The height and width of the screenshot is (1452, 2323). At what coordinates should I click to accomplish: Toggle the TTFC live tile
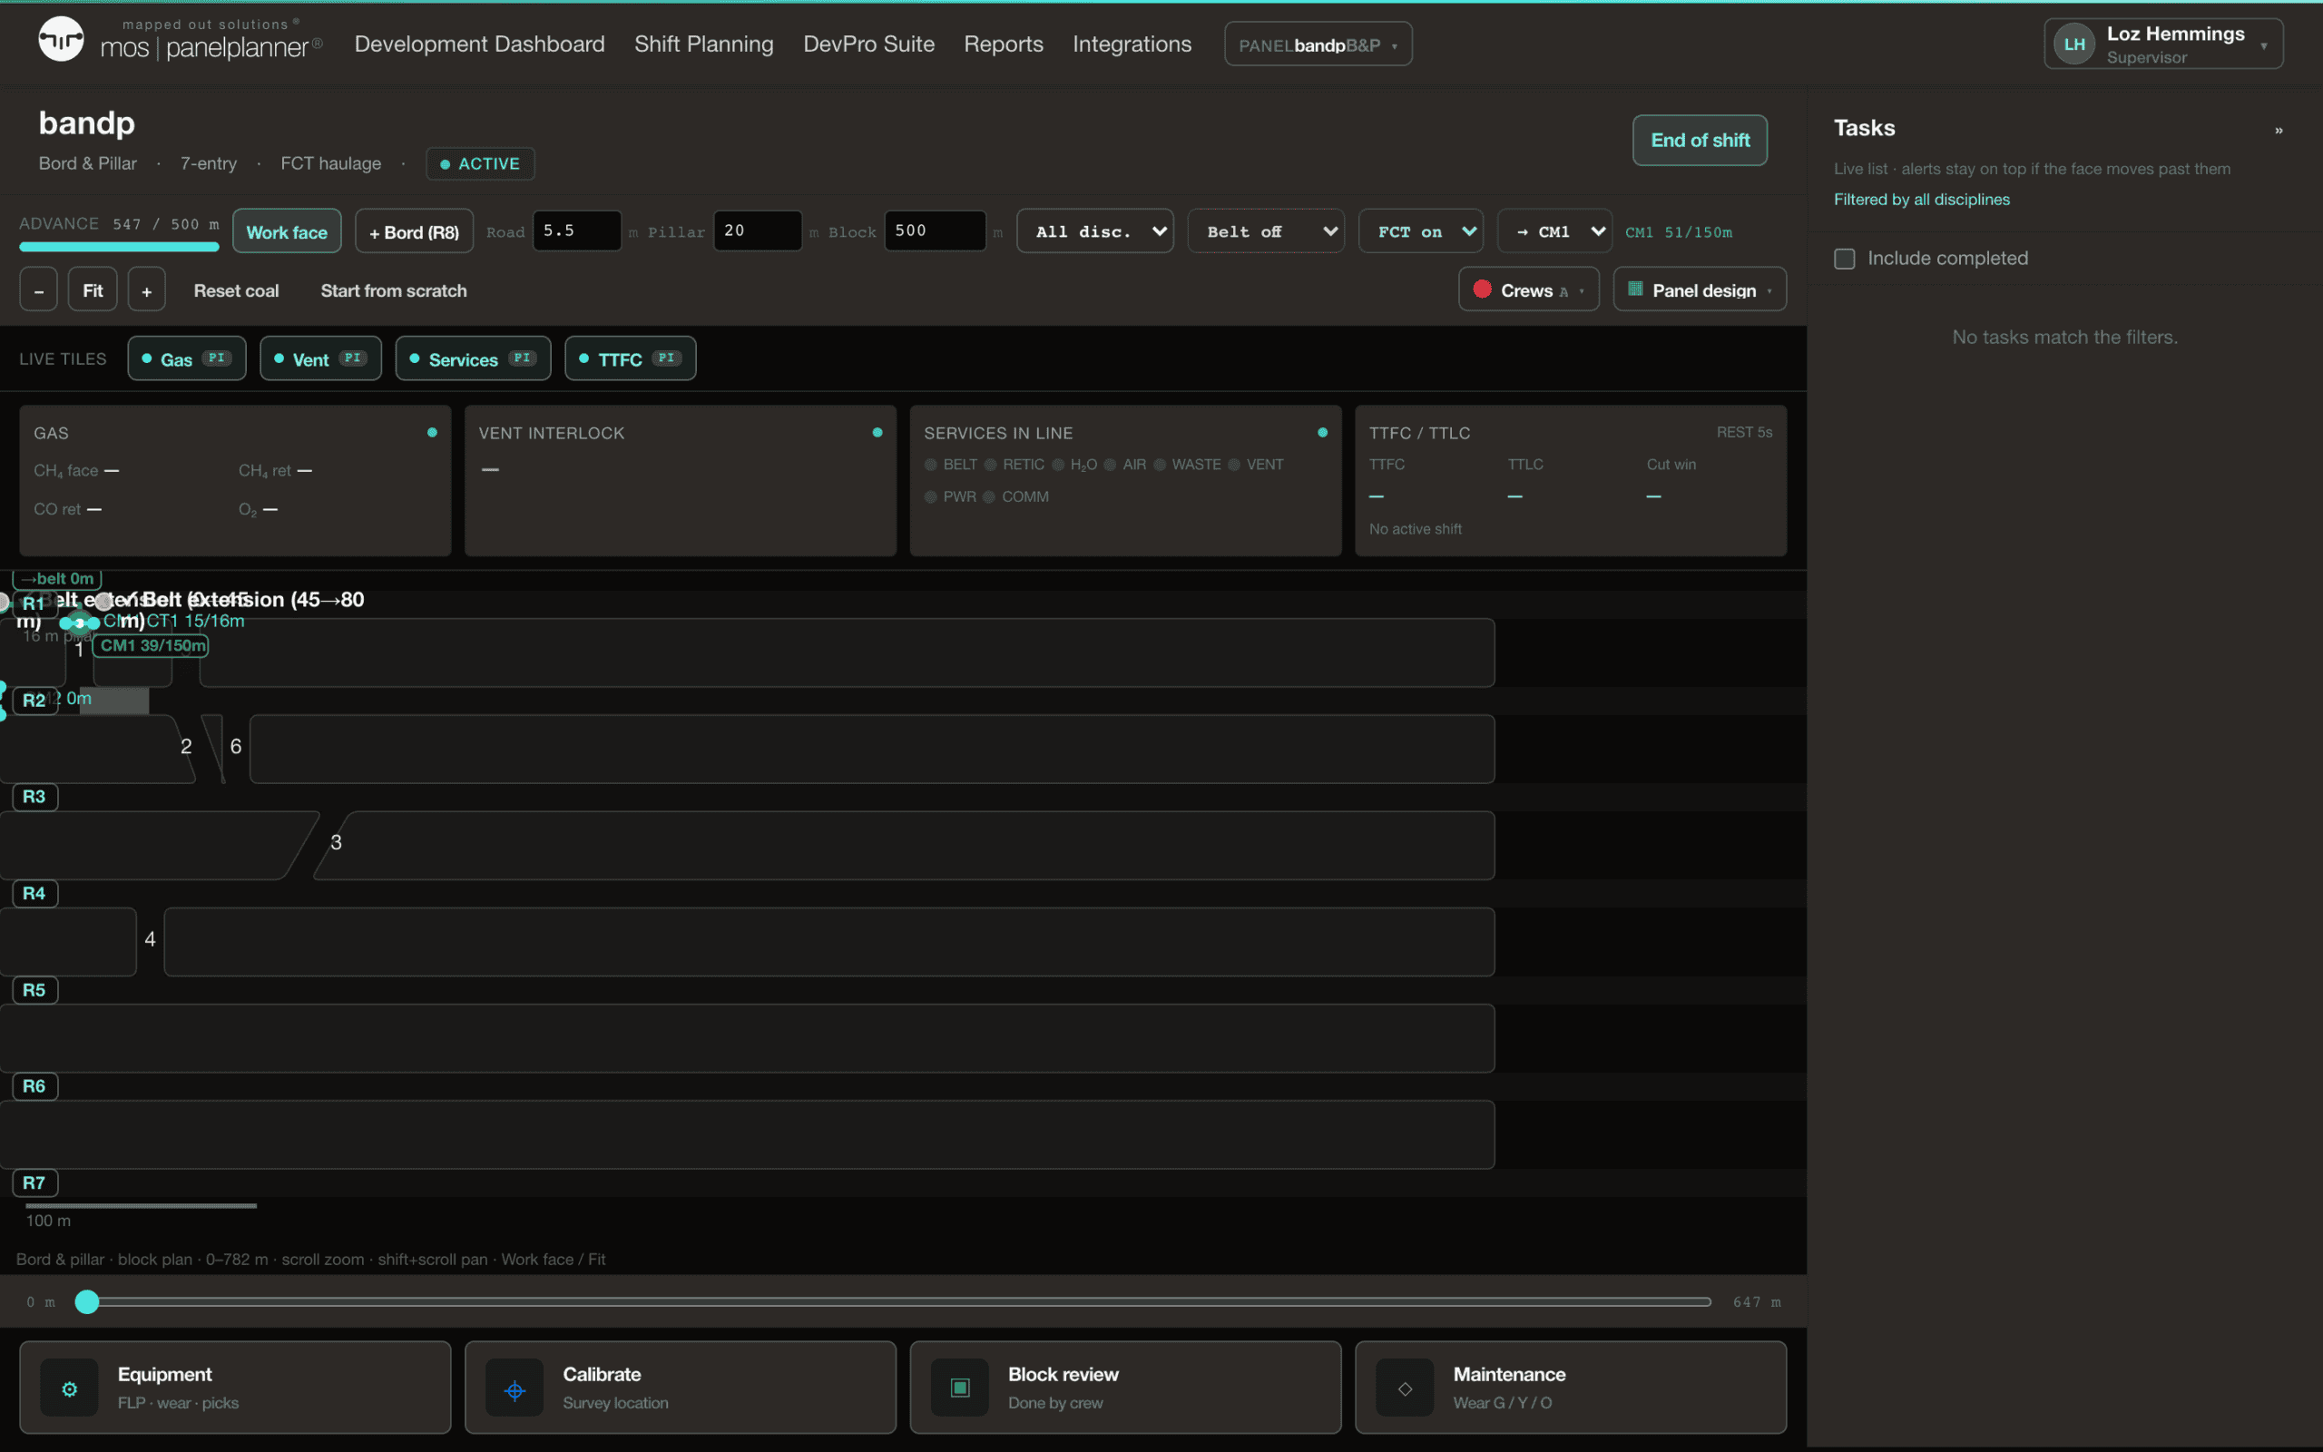[x=631, y=358]
